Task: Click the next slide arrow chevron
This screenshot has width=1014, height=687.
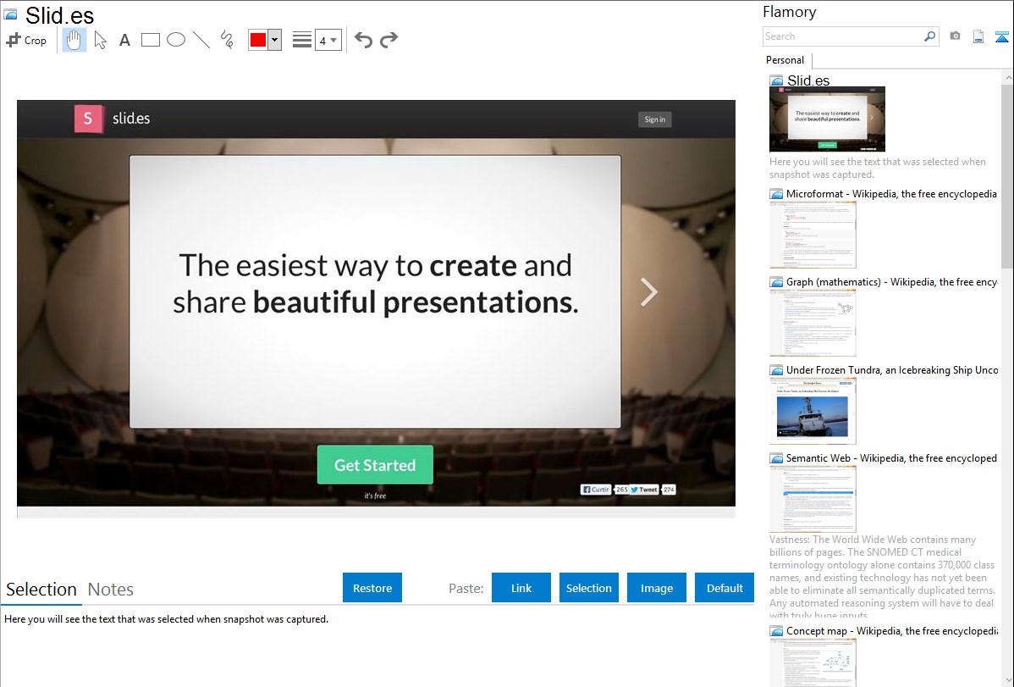Action: click(648, 292)
